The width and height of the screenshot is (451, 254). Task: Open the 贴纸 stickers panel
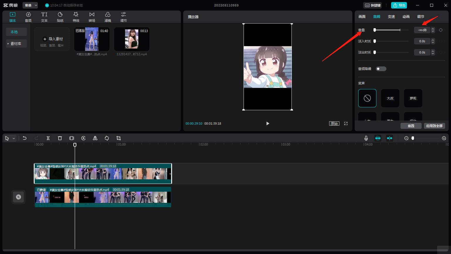tap(60, 17)
